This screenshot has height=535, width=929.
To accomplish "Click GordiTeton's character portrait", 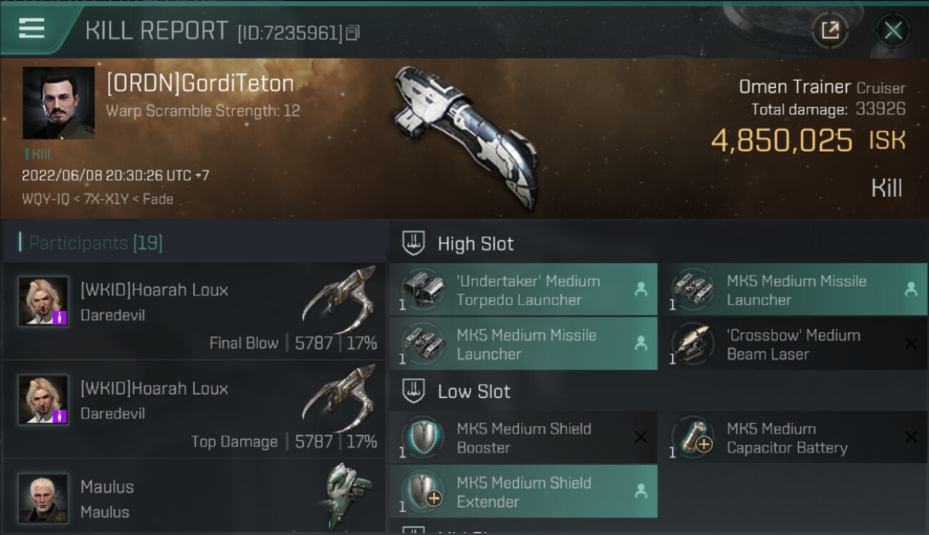I will pos(59,103).
